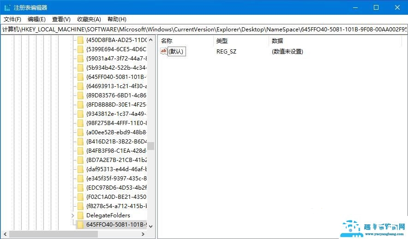Click the (数值未设置) data cell

click(287, 52)
